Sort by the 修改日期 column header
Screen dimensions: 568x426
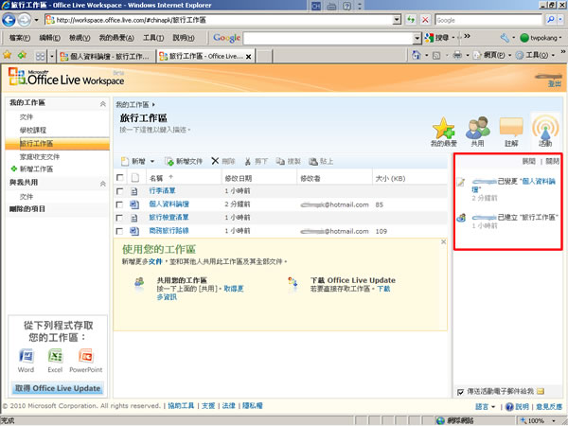(x=238, y=178)
